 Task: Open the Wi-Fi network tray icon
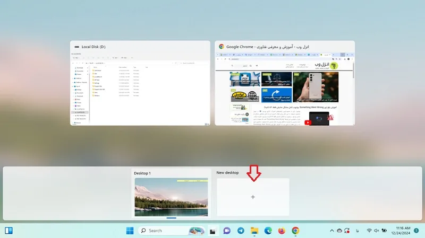369,231
